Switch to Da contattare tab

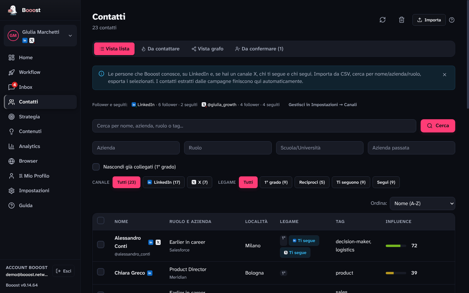(160, 49)
